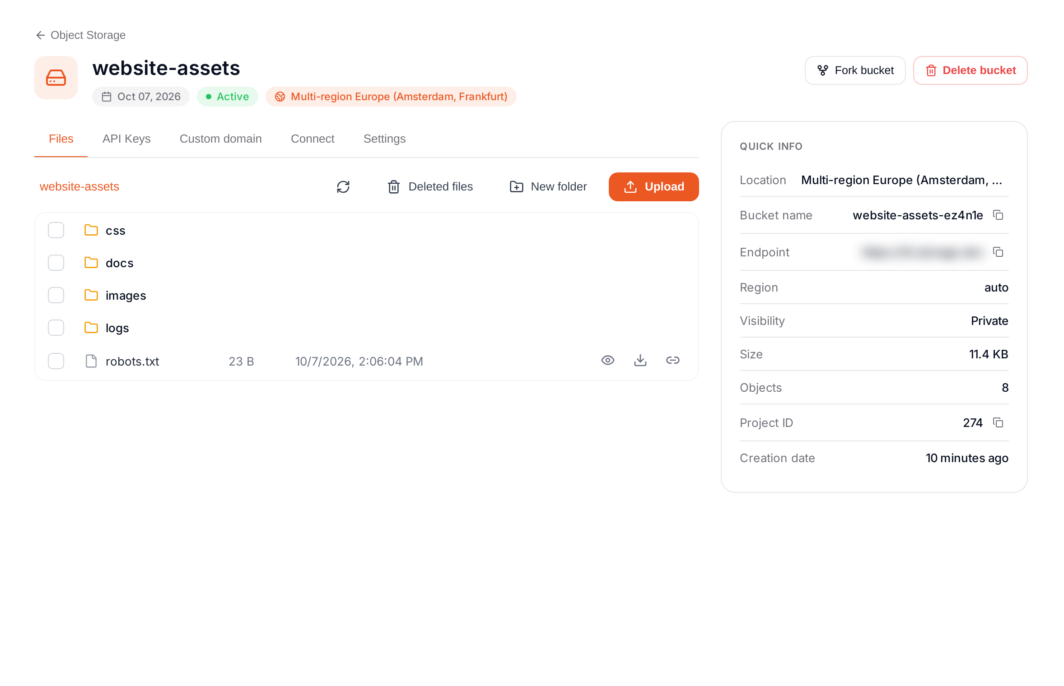This screenshot has width=1064, height=686.
Task: Click the robots.txt modified timestamp
Action: pos(359,362)
